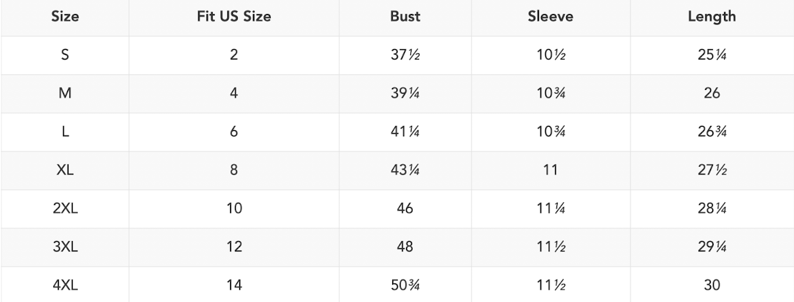
Task: Click sleeve value 11¼ in 2XL row
Action: click(x=552, y=208)
